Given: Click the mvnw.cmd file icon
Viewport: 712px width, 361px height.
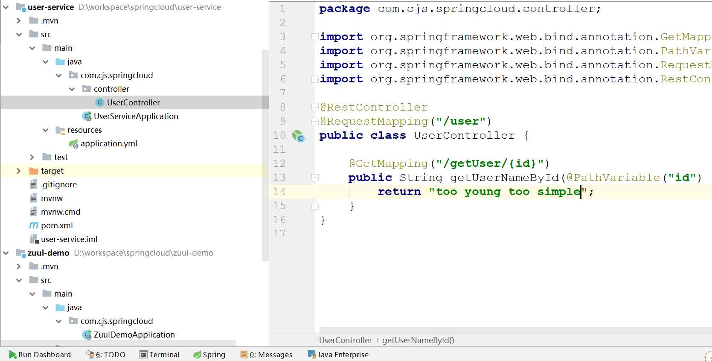Looking at the screenshot, I should [x=33, y=212].
